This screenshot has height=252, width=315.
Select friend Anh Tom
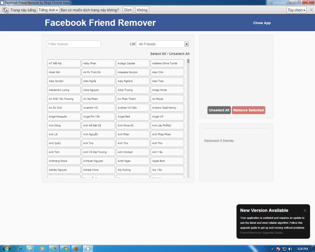coord(64,152)
